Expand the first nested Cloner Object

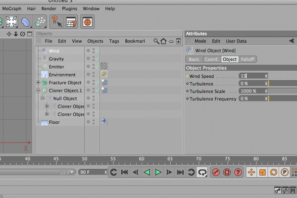click(47, 106)
